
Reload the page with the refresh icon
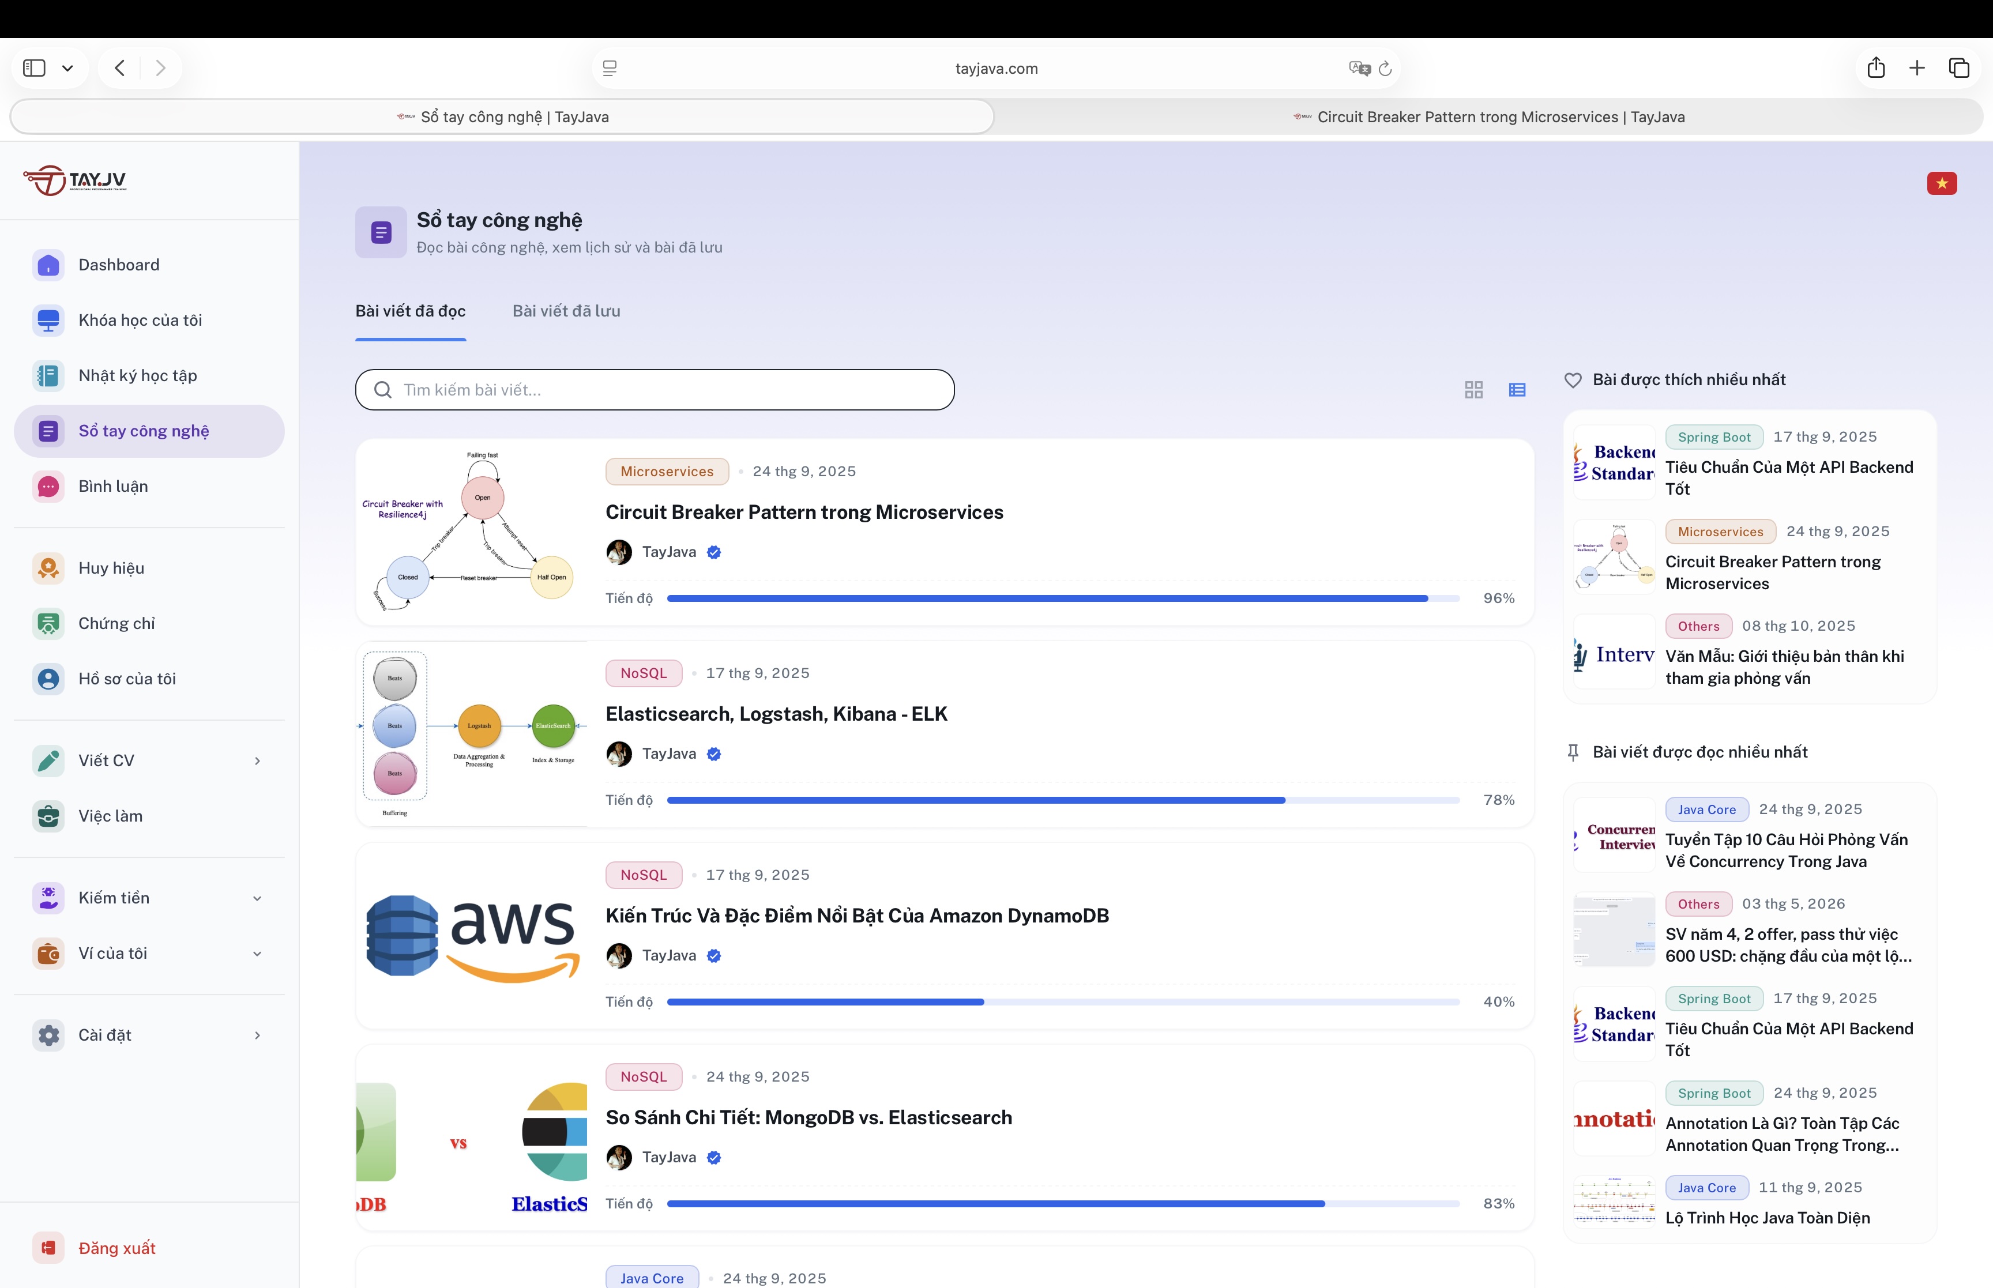click(1385, 69)
